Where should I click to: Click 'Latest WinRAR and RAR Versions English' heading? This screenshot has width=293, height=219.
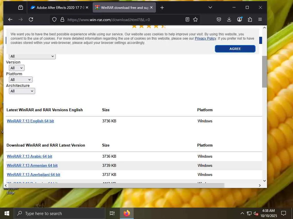pos(45,110)
